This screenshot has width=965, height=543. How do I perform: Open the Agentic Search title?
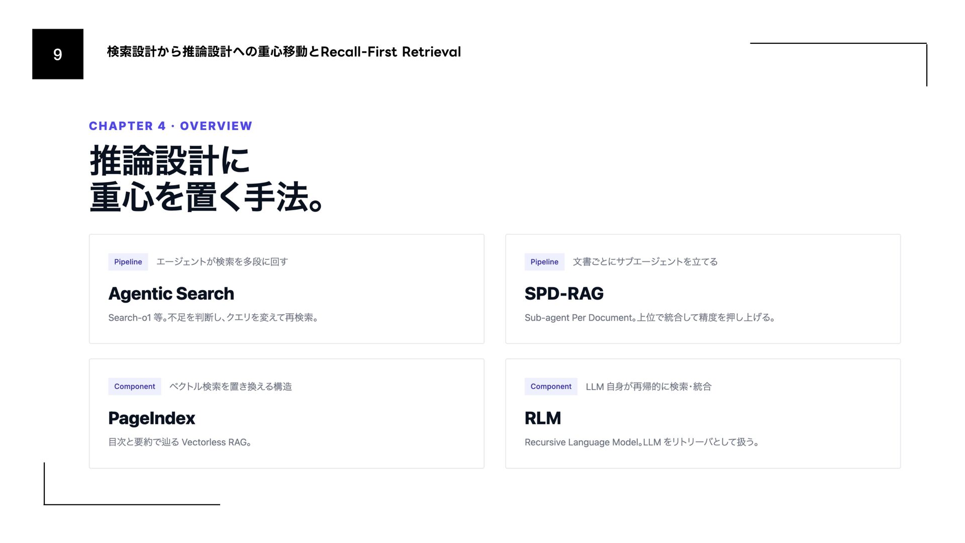pos(171,294)
